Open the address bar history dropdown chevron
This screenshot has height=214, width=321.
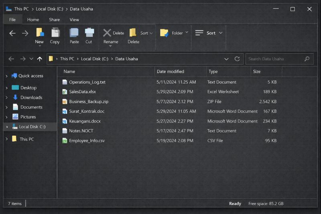click(226, 59)
